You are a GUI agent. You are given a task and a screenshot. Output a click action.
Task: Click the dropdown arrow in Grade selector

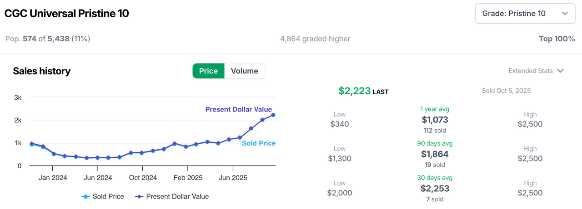[565, 14]
